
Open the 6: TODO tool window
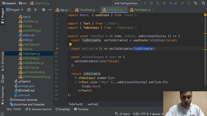(x=14, y=109)
